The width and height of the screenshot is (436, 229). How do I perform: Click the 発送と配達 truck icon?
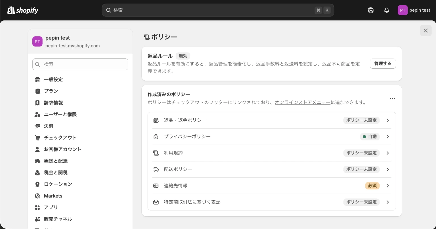[37, 161]
